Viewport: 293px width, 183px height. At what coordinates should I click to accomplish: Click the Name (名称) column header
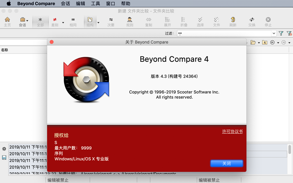pos(5,50)
